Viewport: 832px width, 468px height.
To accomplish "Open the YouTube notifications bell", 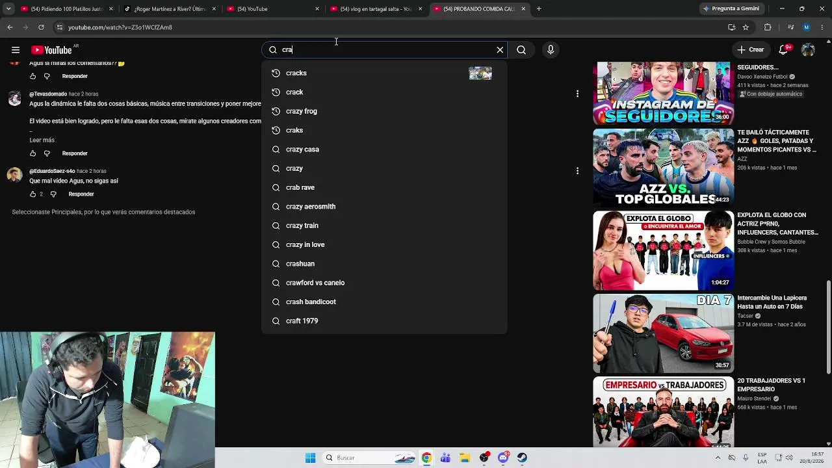I will click(784, 50).
